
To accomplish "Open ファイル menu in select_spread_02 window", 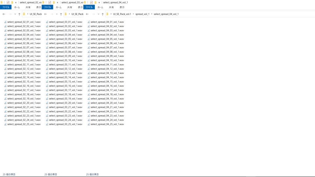I will click(6, 7).
